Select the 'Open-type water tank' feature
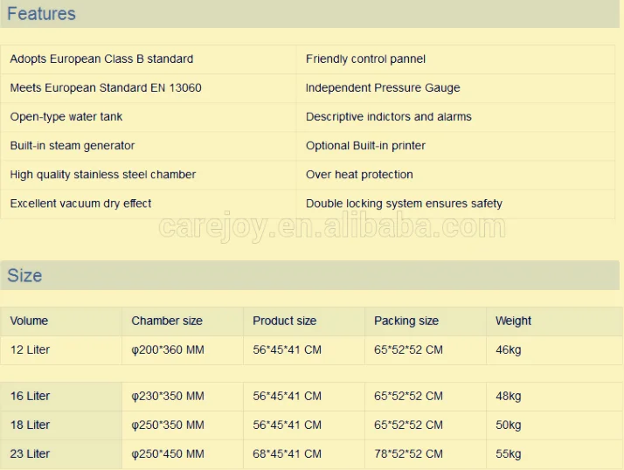 (66, 117)
